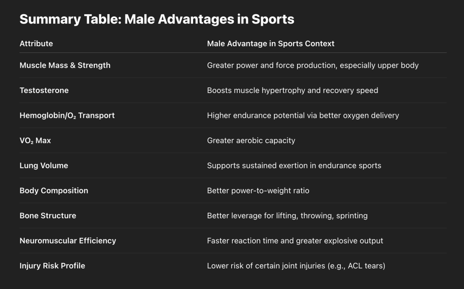The width and height of the screenshot is (464, 289).
Task: Select the Male Advantage in Sports Context header
Action: click(271, 44)
